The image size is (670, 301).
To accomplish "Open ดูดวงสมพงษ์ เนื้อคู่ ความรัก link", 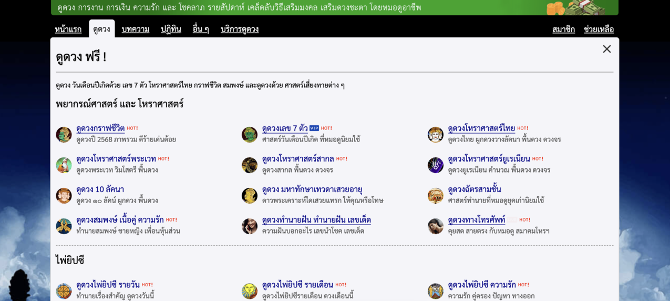I will coord(120,219).
